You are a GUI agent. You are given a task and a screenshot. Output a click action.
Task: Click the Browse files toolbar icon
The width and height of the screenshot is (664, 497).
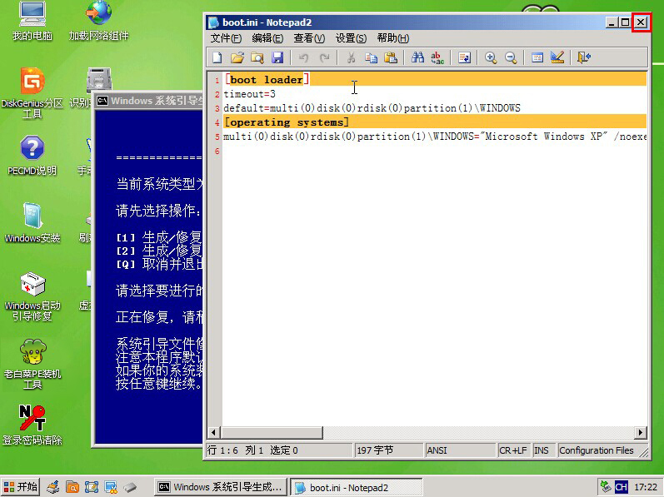click(257, 57)
